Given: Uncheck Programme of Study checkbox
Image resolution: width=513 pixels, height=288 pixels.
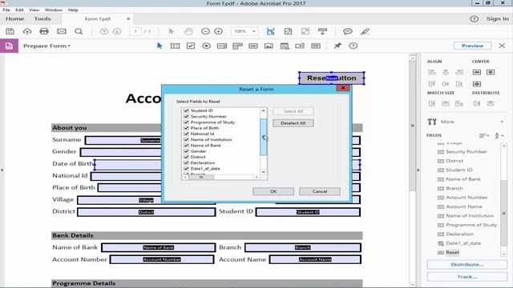Looking at the screenshot, I should pos(186,122).
